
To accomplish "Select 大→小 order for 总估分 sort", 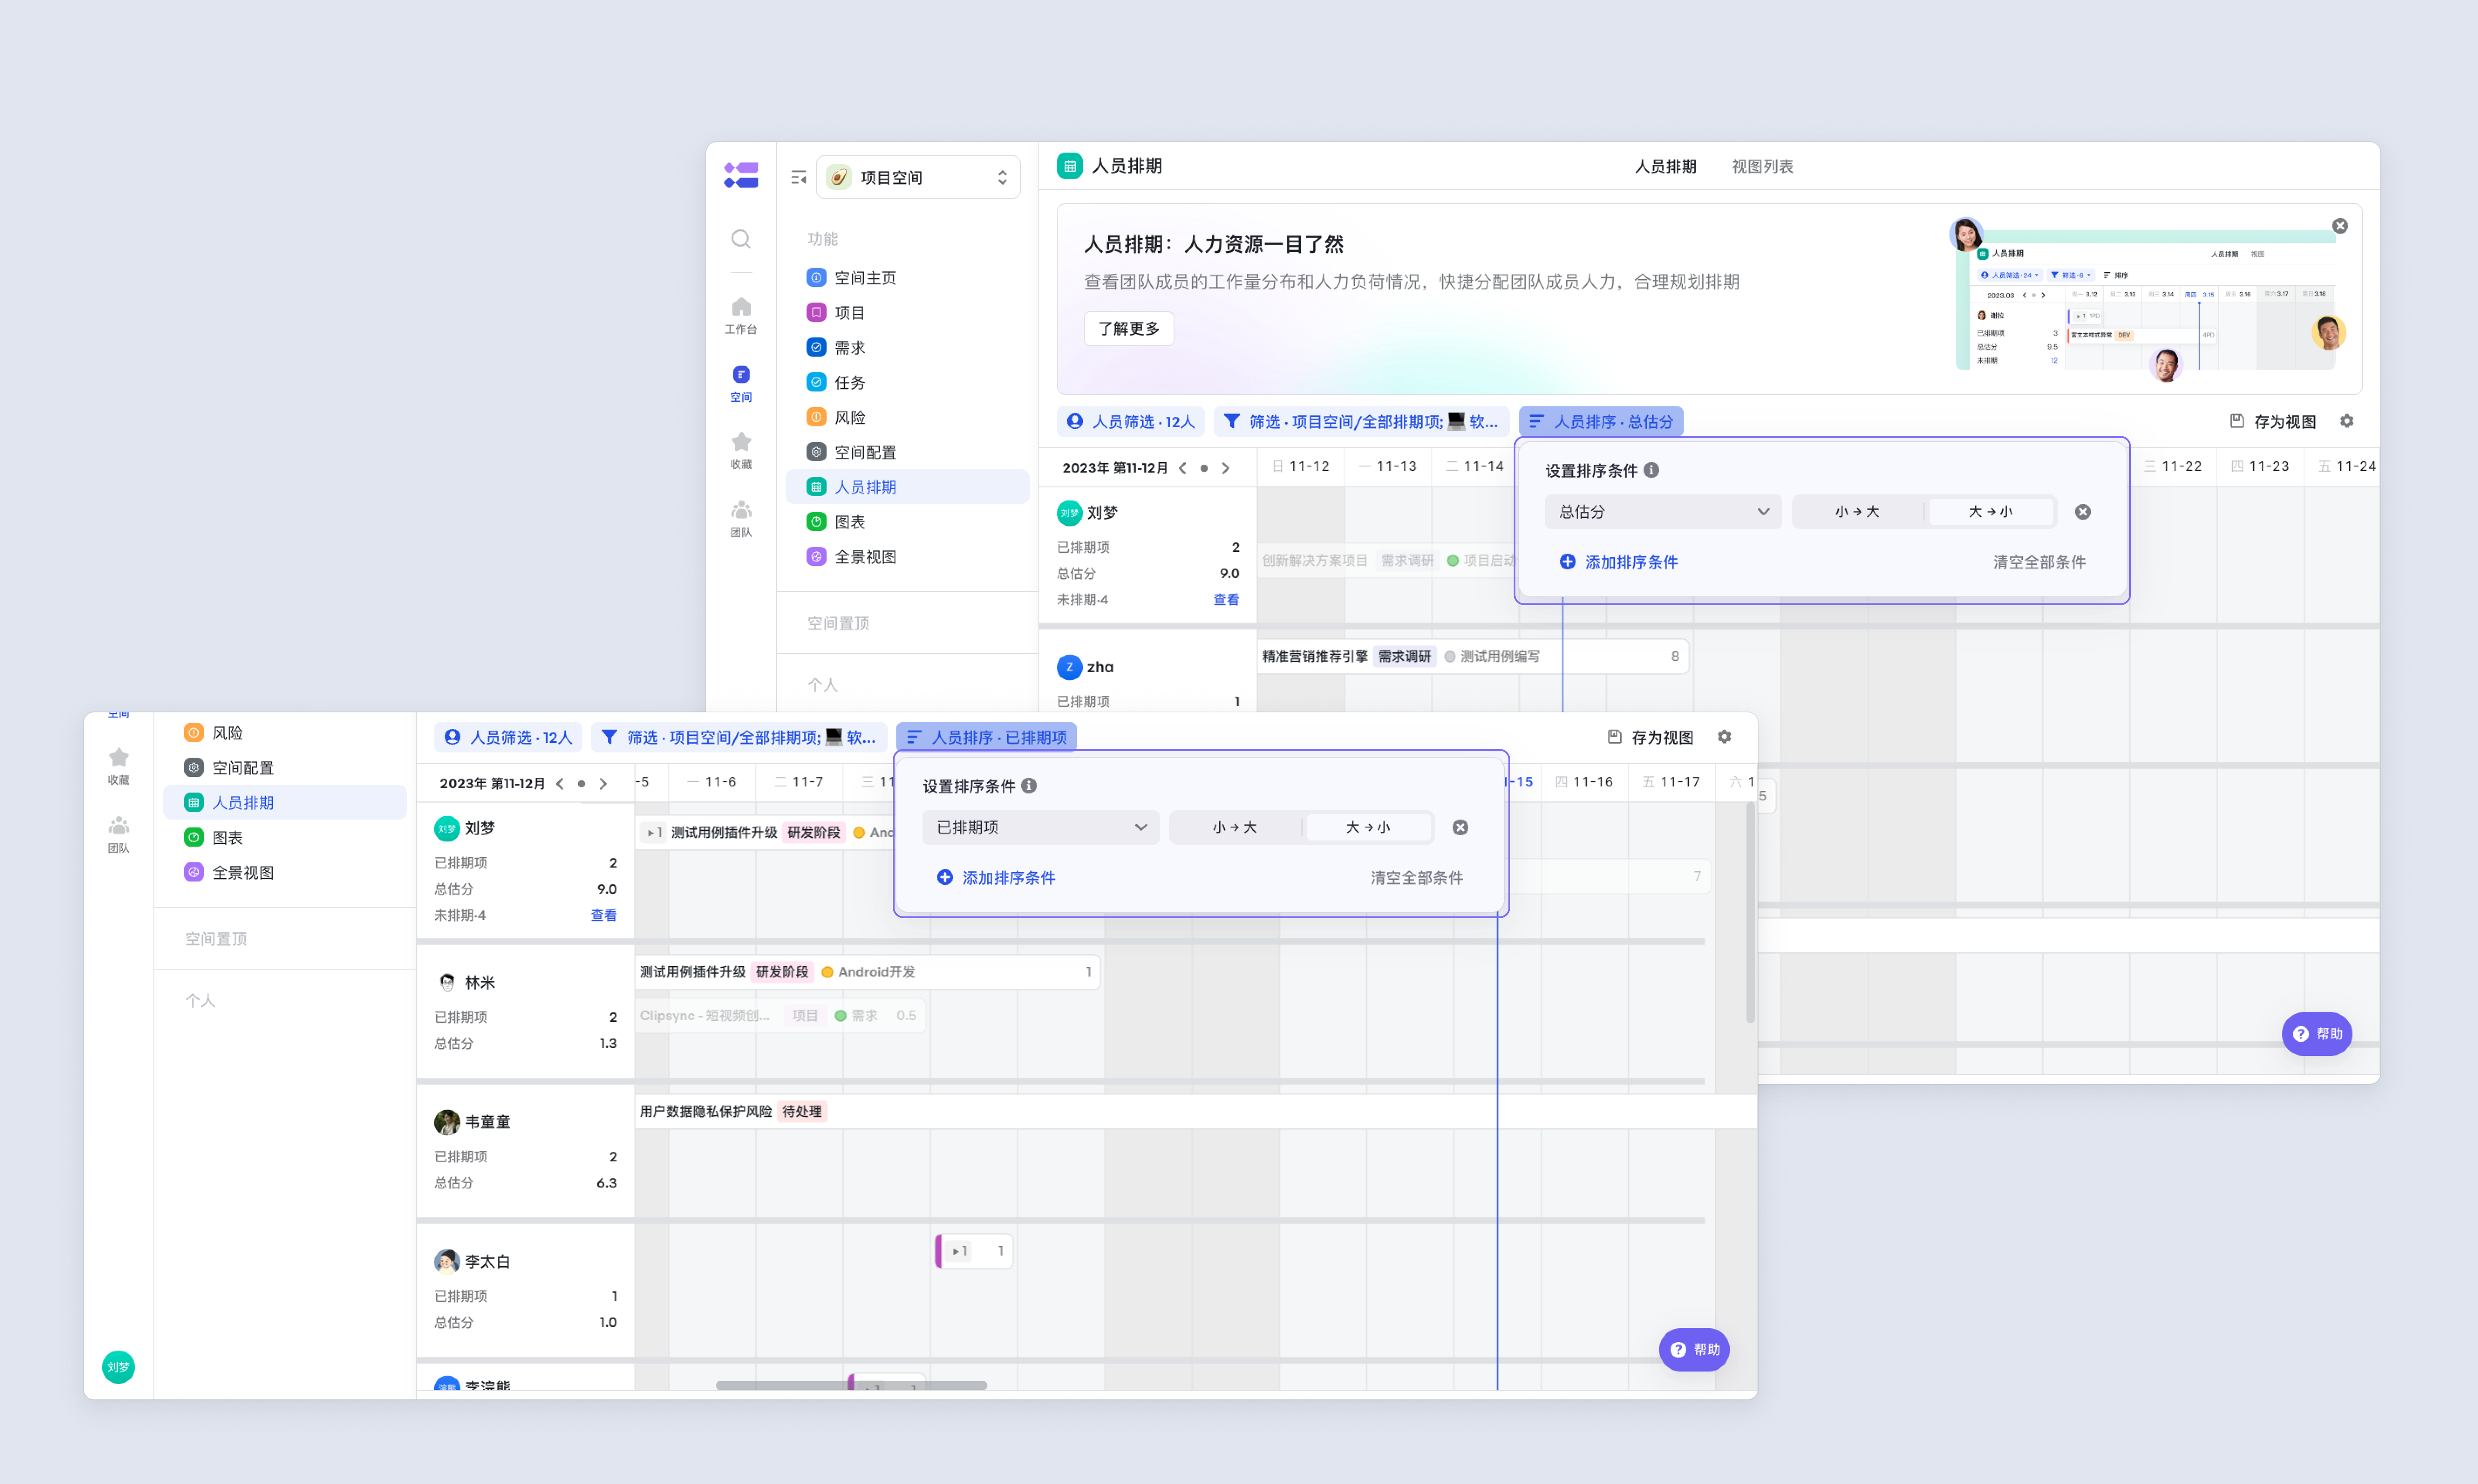I will 1991,512.
